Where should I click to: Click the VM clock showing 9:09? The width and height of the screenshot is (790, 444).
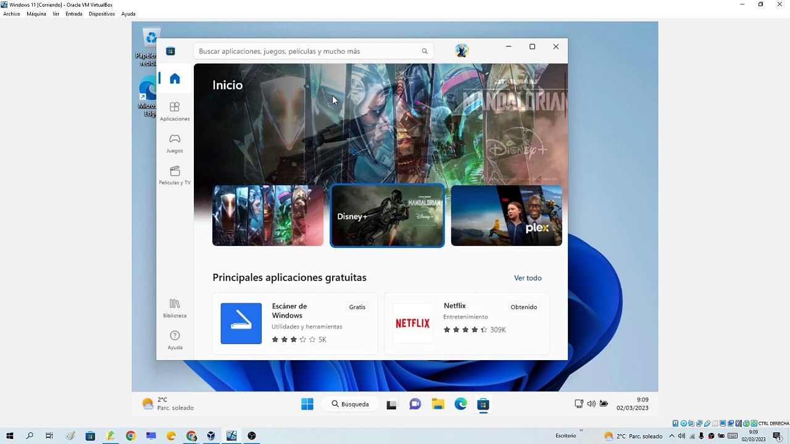pyautogui.click(x=633, y=404)
